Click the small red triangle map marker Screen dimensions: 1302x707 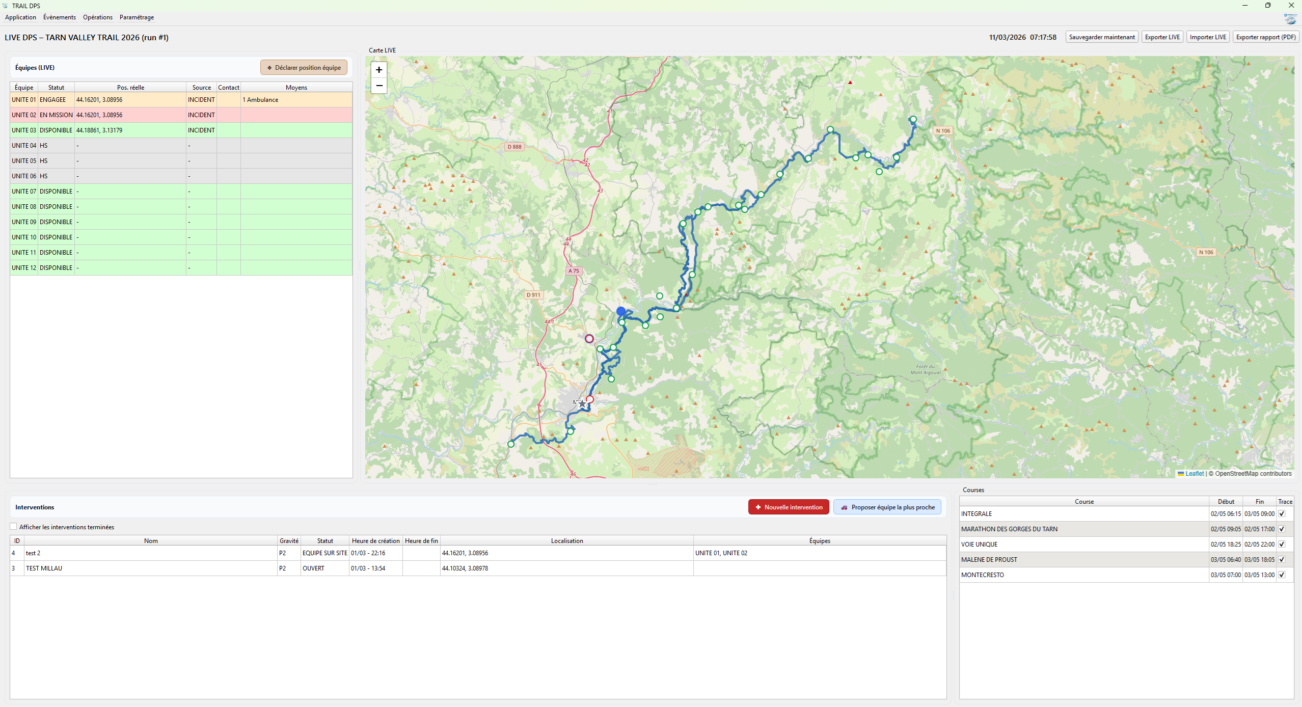pyautogui.click(x=850, y=83)
